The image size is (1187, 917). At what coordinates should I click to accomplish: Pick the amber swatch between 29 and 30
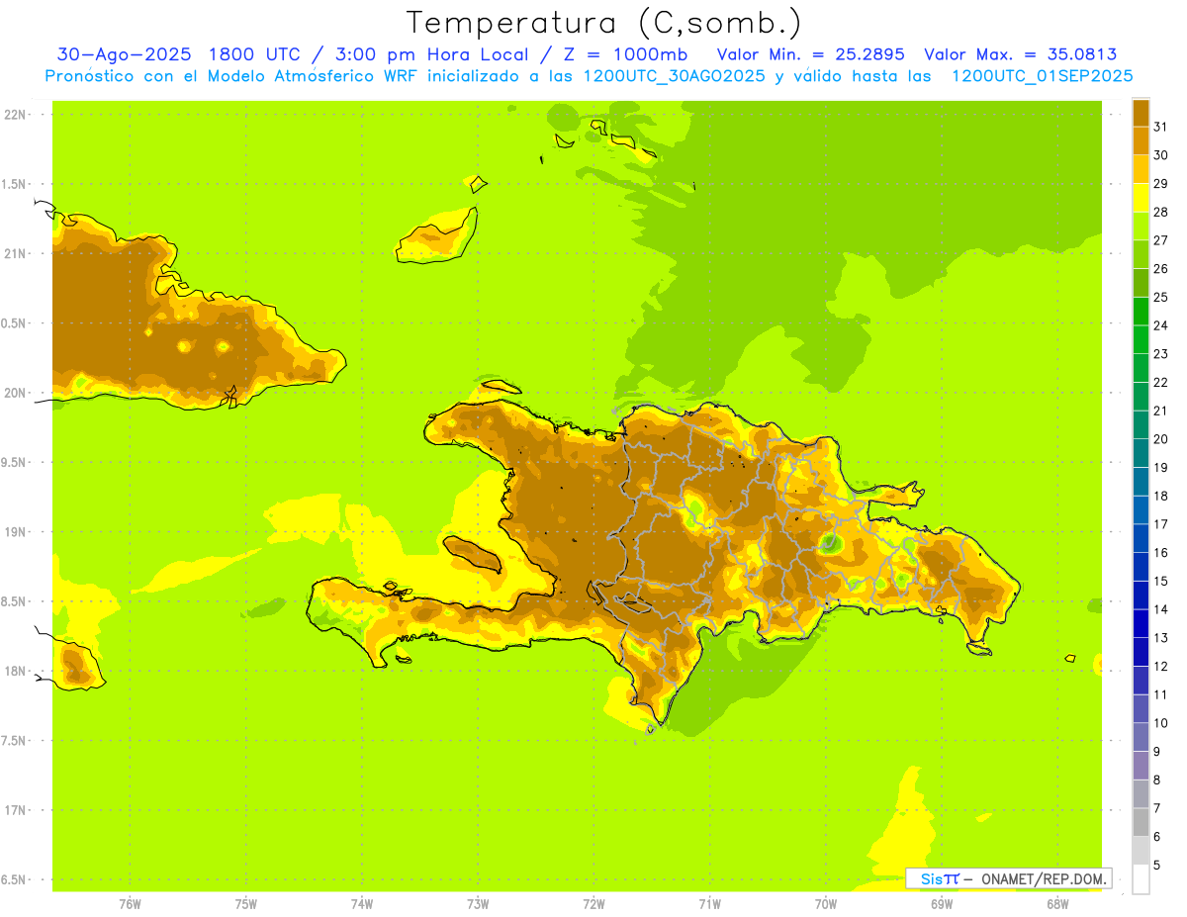click(x=1141, y=169)
